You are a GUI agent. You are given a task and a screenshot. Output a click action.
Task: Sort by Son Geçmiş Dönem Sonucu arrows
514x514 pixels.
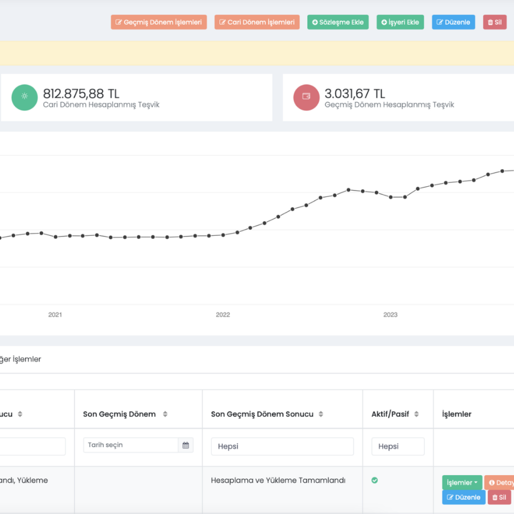[321, 414]
